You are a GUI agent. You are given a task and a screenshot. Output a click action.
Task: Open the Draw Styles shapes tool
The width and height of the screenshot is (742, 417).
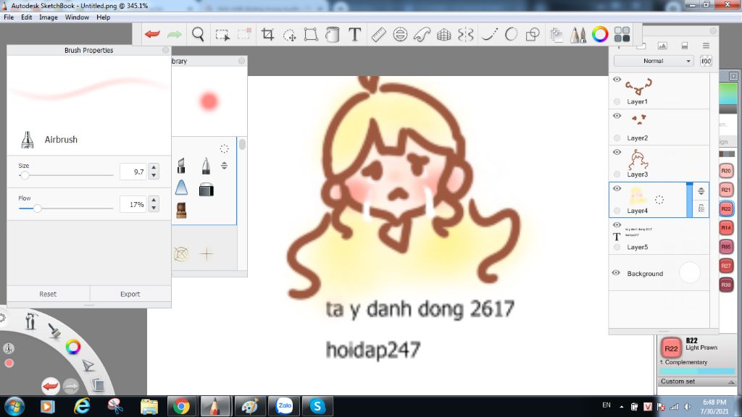pyautogui.click(x=533, y=35)
